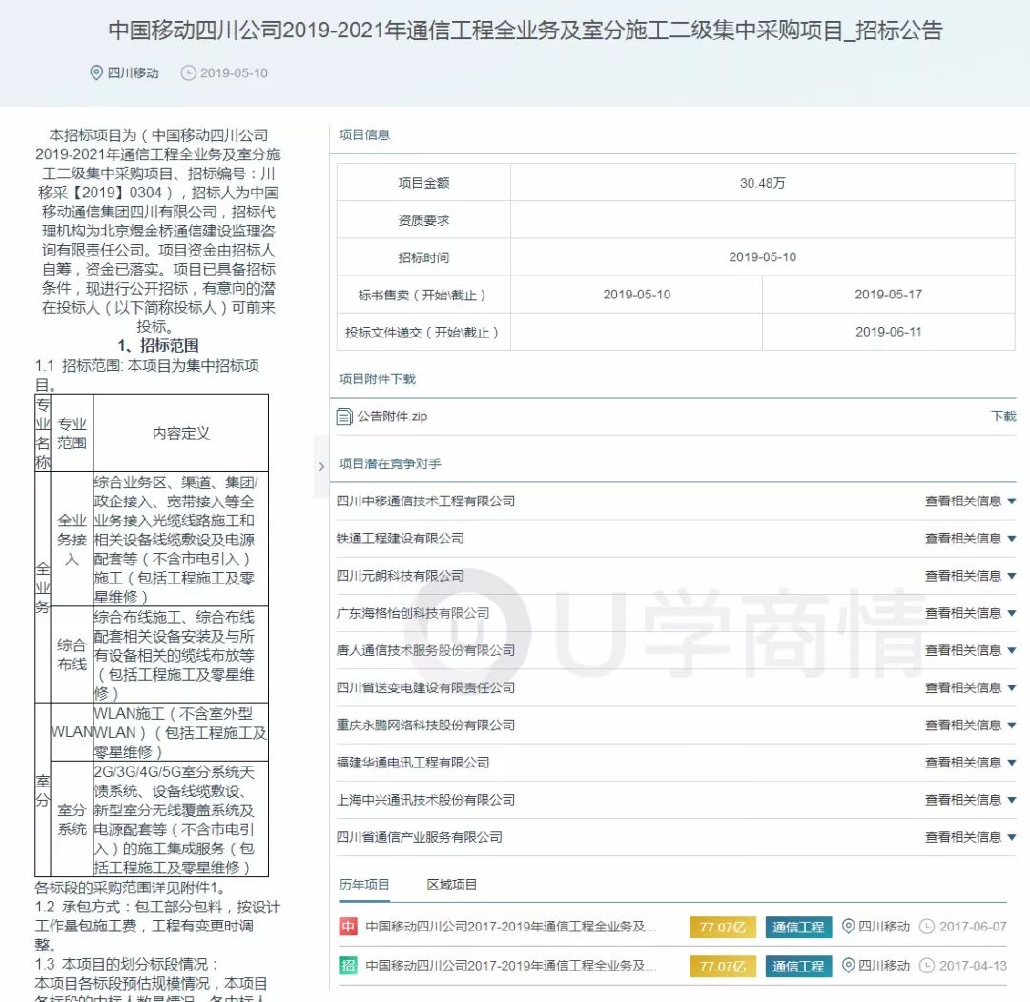Expand 查看相关信息 for 四川中移通信技术工程有限公司

[970, 501]
